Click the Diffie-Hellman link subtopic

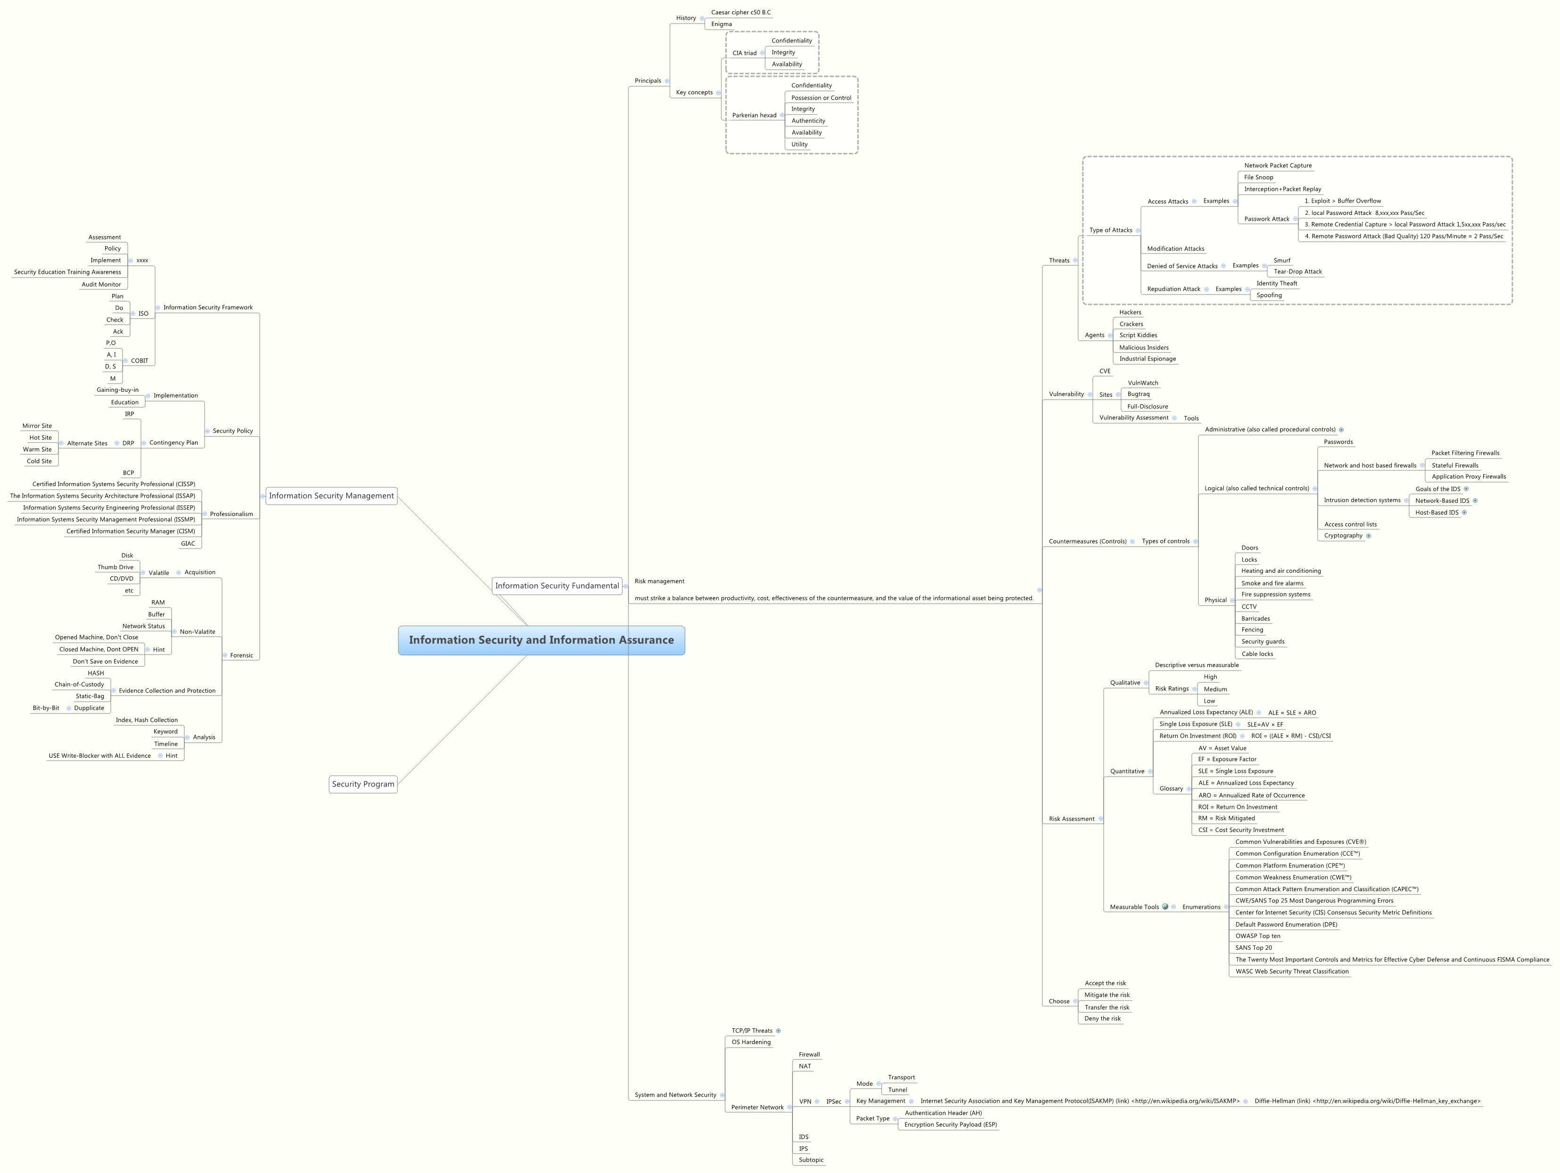point(1367,1101)
